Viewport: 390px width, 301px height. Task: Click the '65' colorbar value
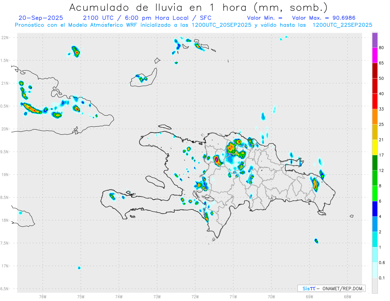[382, 63]
